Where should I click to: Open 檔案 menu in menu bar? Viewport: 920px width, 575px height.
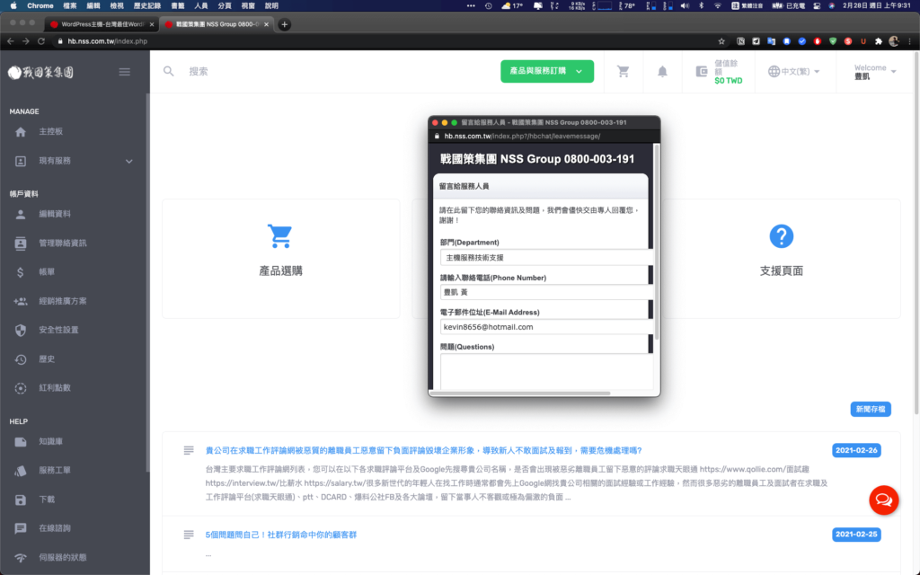tap(69, 6)
